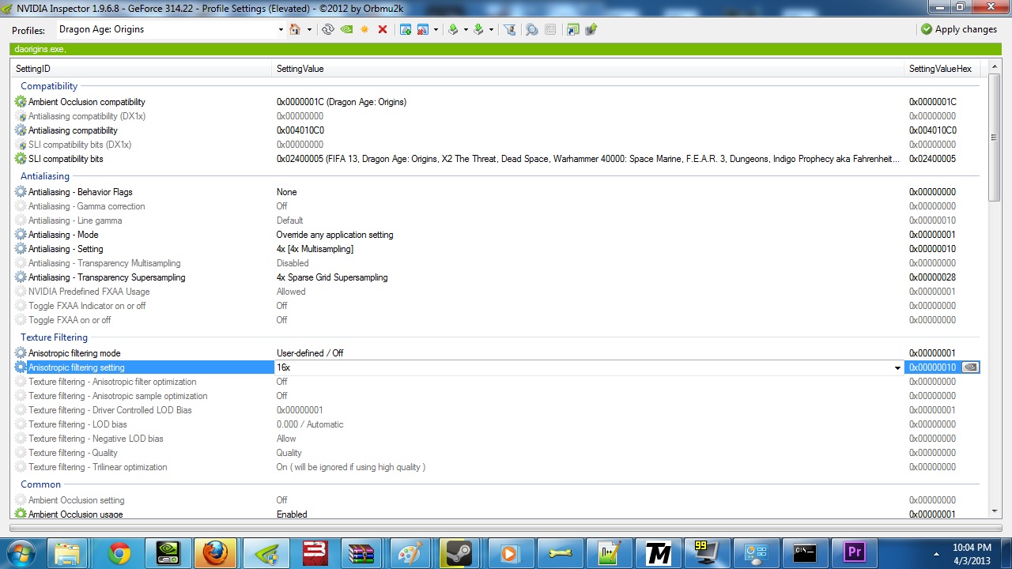Open Adobe Premiere Pro from the taskbar
Screen dimensions: 1012x569
point(854,553)
